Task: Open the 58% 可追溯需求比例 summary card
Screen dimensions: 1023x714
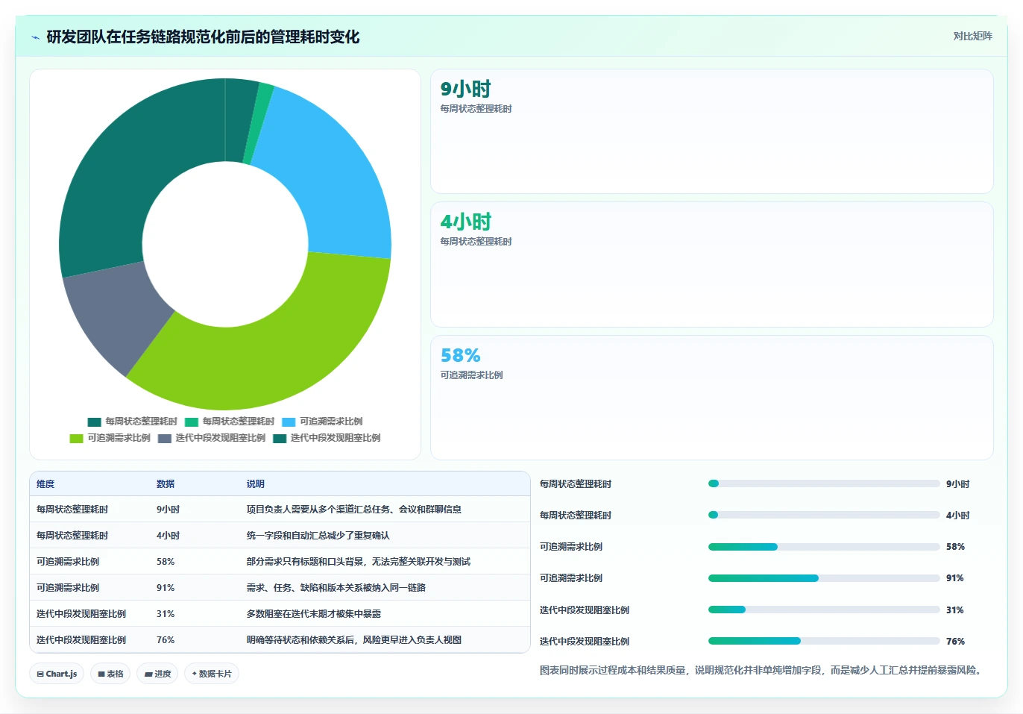Action: tap(712, 398)
